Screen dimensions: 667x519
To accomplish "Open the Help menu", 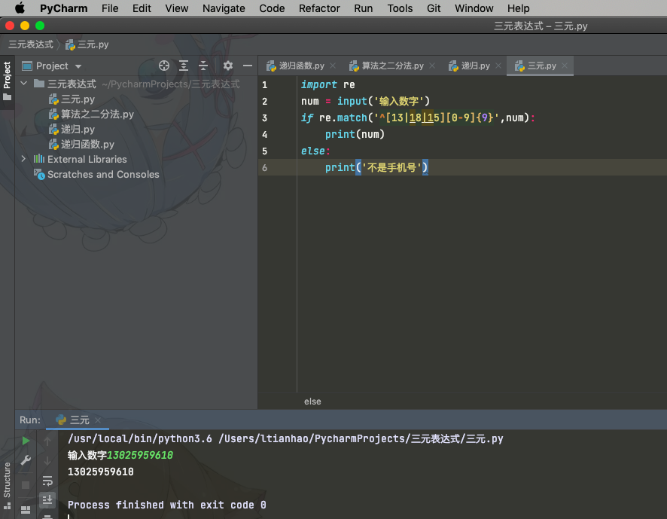I will tap(518, 8).
